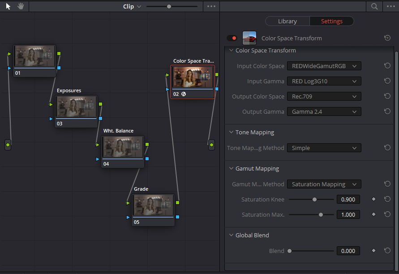This screenshot has width=399, height=274.
Task: Reset Output Color Space setting
Action: 387,96
